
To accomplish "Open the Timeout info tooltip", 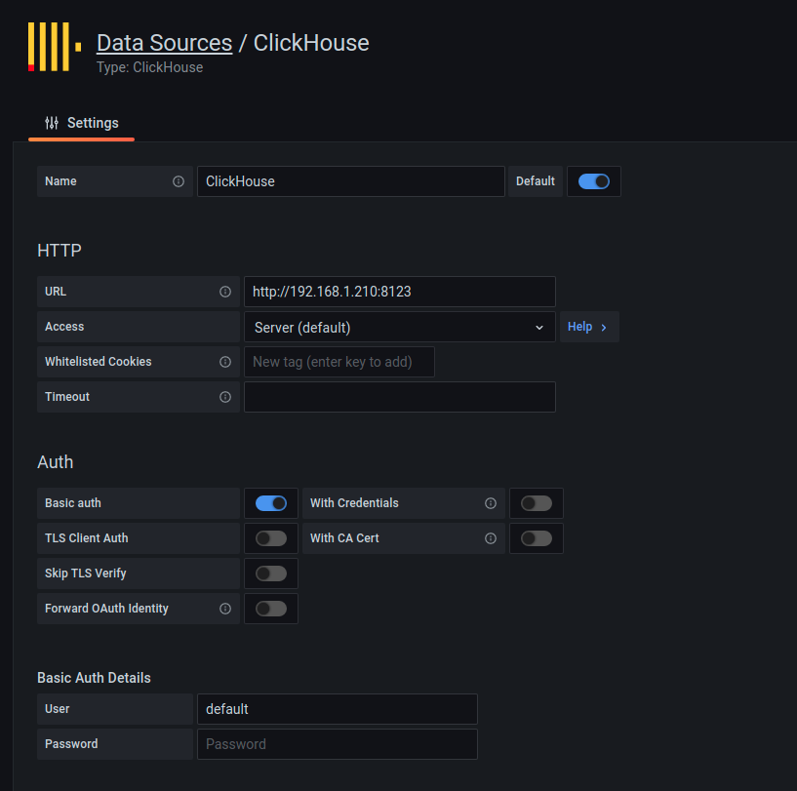I will coord(224,396).
